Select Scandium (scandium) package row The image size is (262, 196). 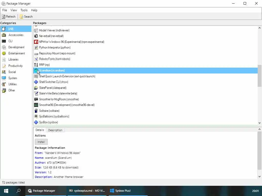[x=145, y=70]
